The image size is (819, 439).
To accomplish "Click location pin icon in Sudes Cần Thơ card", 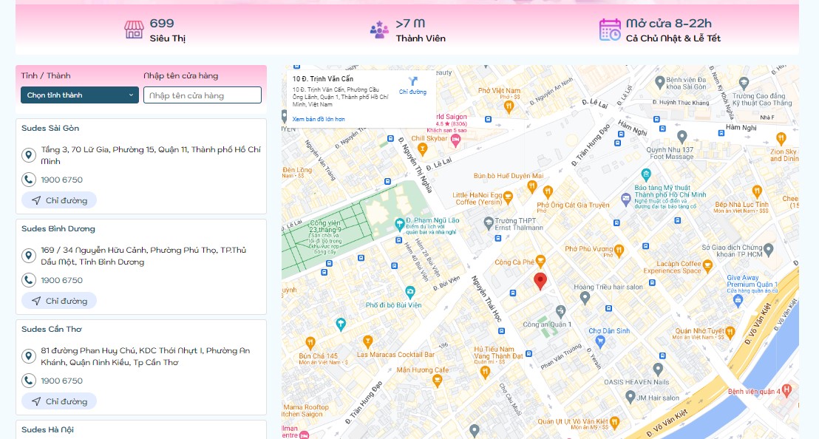I will [x=28, y=356].
